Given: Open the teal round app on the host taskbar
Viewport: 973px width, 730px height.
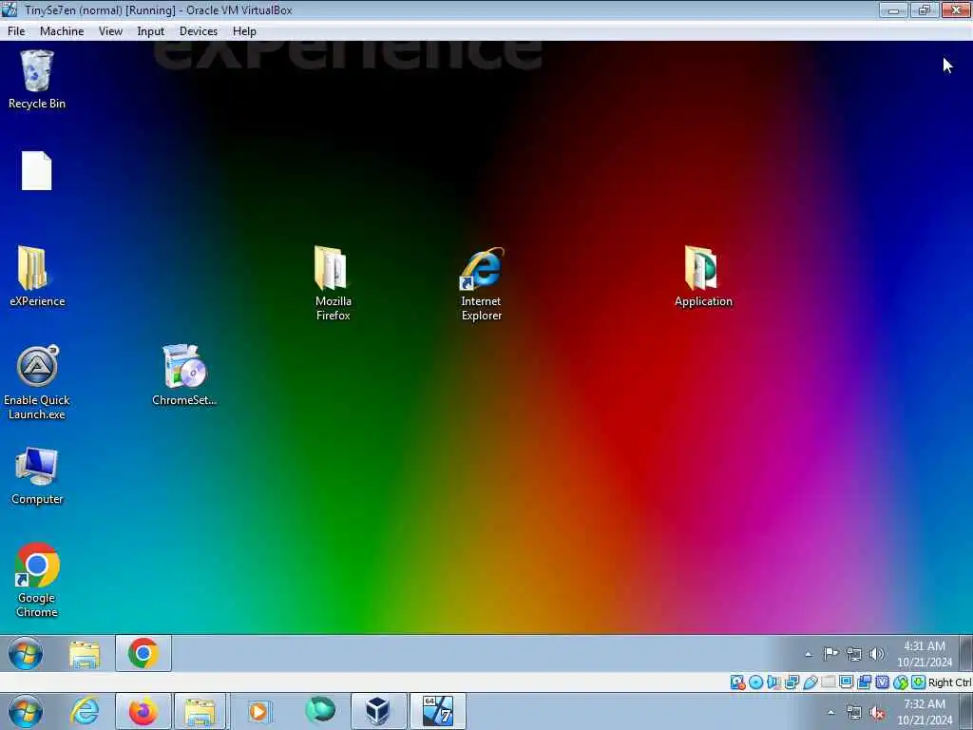Looking at the screenshot, I should pos(320,710).
